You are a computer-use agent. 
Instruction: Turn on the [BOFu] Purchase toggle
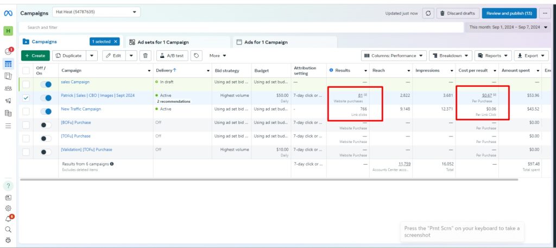pyautogui.click(x=46, y=125)
